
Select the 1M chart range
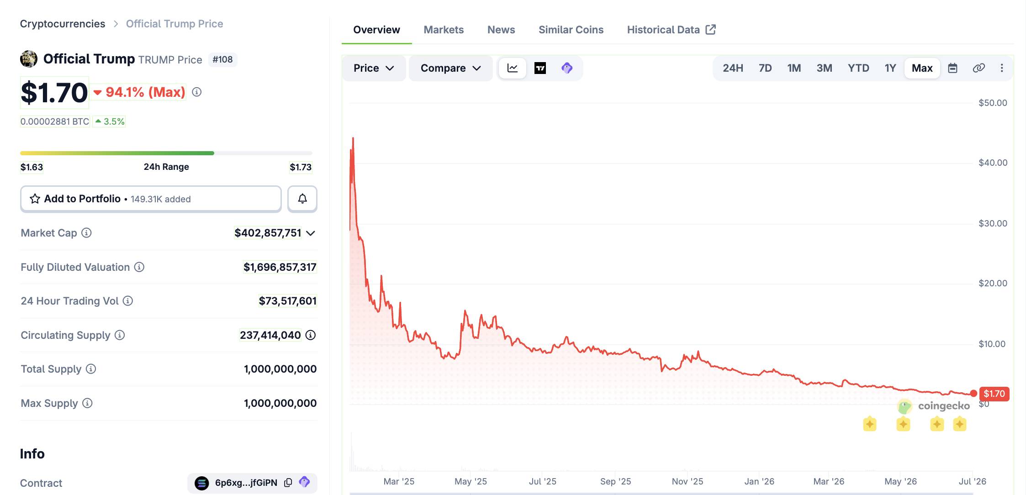tap(794, 68)
